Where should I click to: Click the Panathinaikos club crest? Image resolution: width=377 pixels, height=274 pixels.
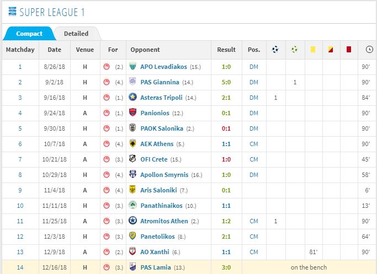click(x=132, y=206)
